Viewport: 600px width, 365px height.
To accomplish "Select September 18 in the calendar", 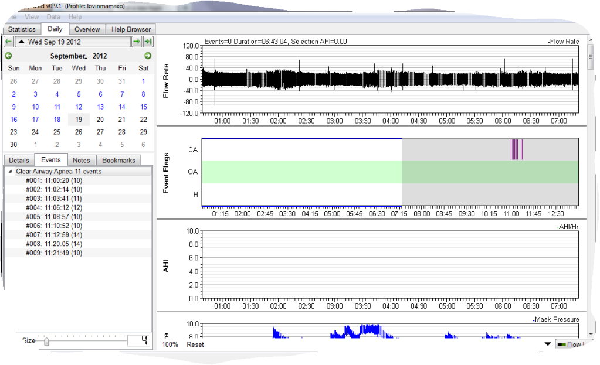I will pos(57,120).
